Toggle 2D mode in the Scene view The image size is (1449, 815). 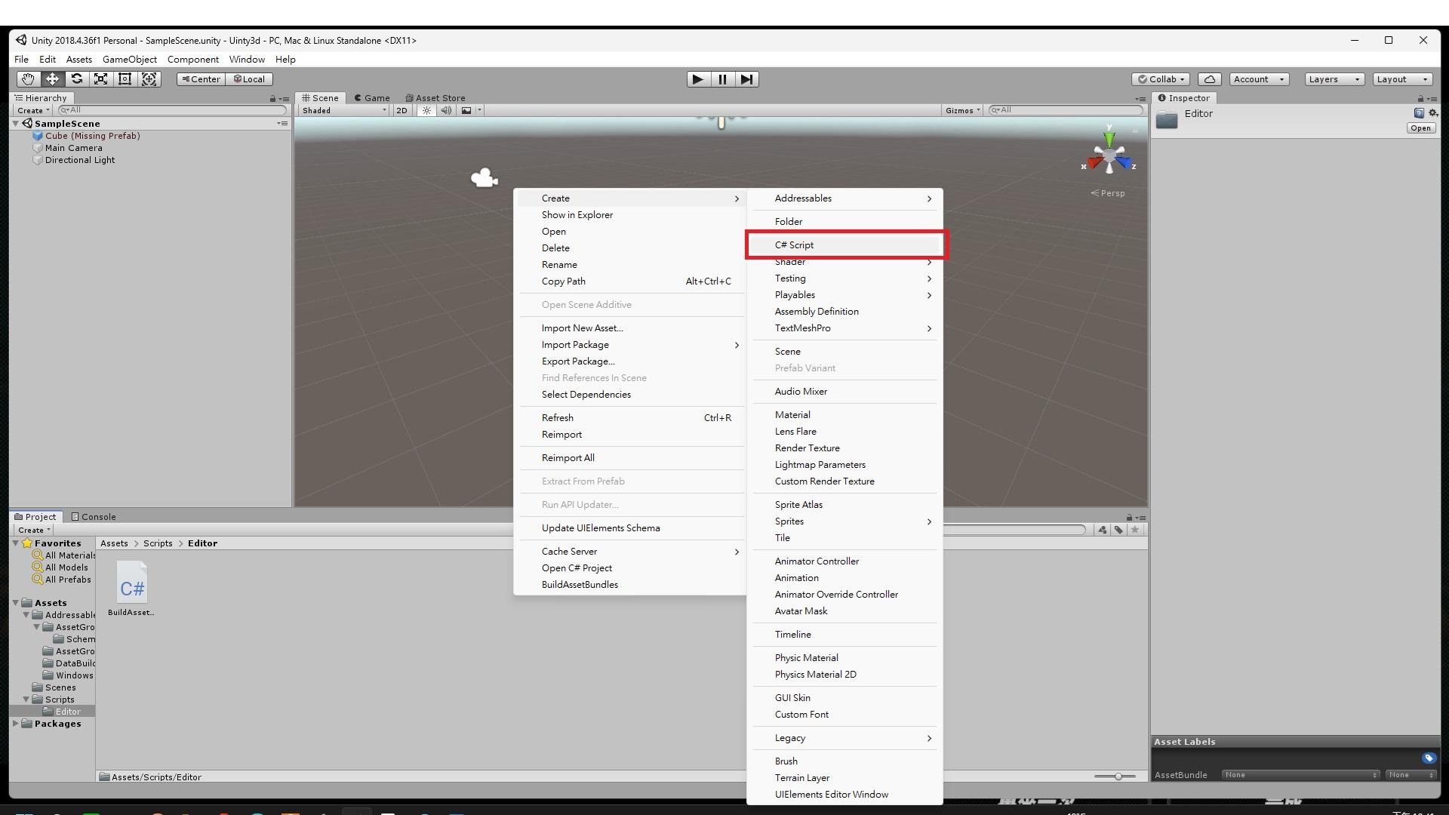pos(401,110)
